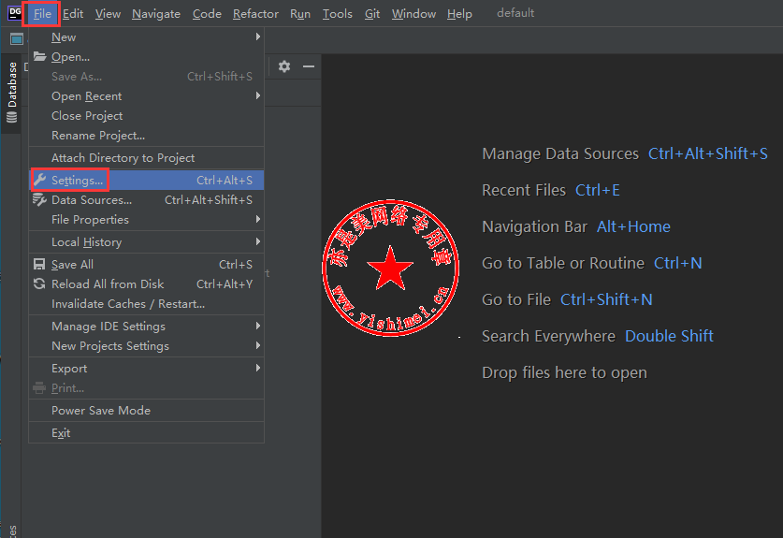Select Close Project in File menu
This screenshot has height=538, width=783.
[146, 116]
